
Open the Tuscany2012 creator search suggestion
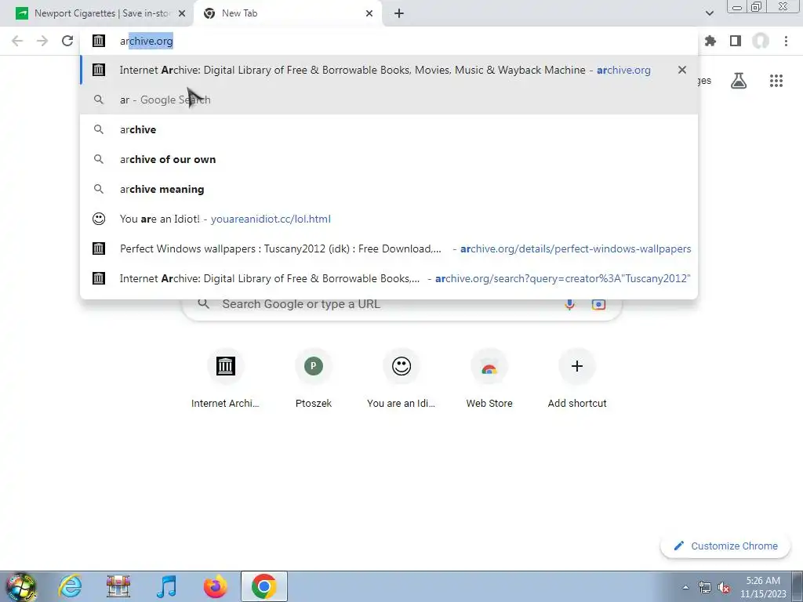coord(389,278)
